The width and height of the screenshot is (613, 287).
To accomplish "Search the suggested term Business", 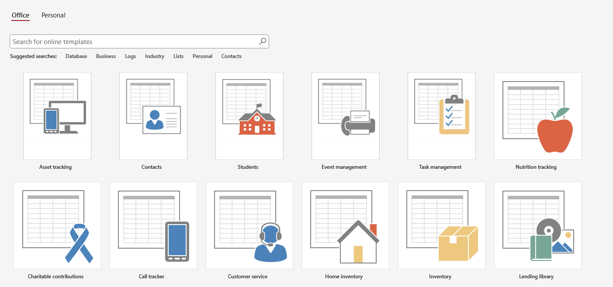I will tap(106, 56).
